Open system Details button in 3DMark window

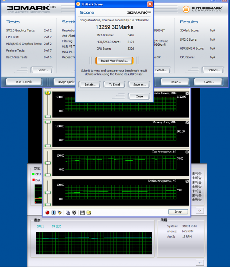tap(162, 70)
